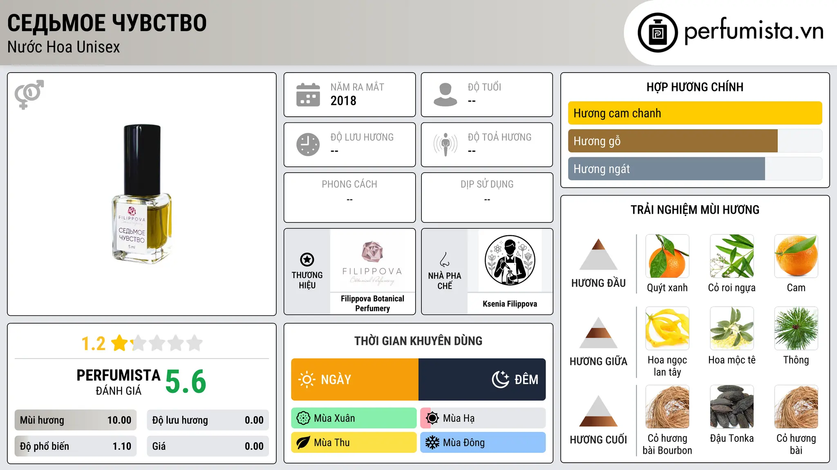Click the middle notes pyramid icon
Screen dimensions: 837x470
(x=598, y=333)
